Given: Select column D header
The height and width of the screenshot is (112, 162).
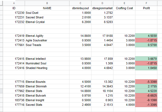Looking at the screenshot, I should click(102, 3).
